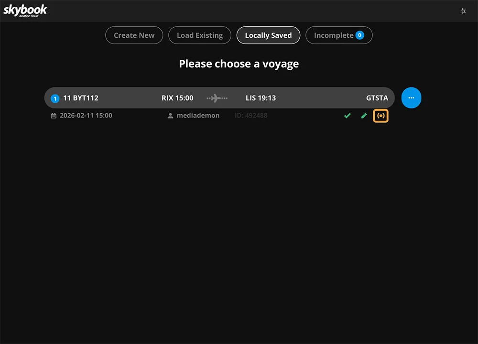Click the voyage ID 492488 text
478x344 pixels.
(x=251, y=116)
